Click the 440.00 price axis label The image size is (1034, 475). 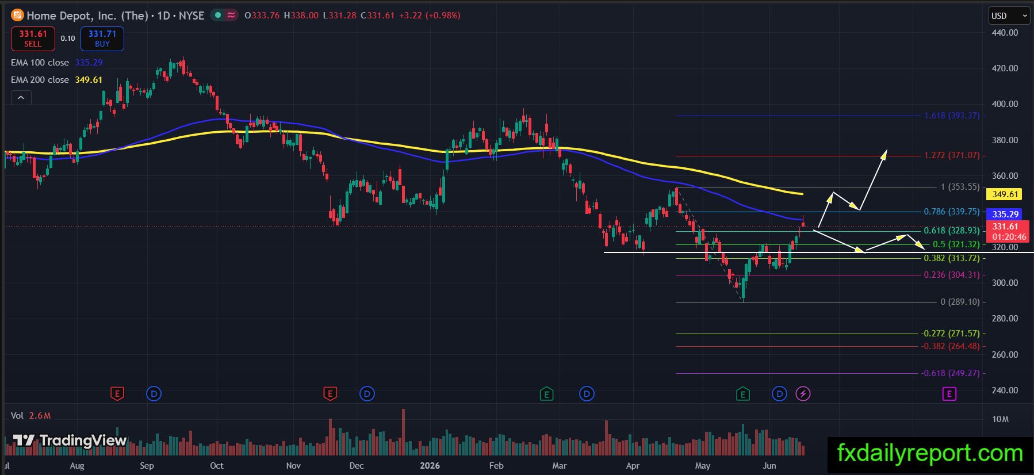1005,33
